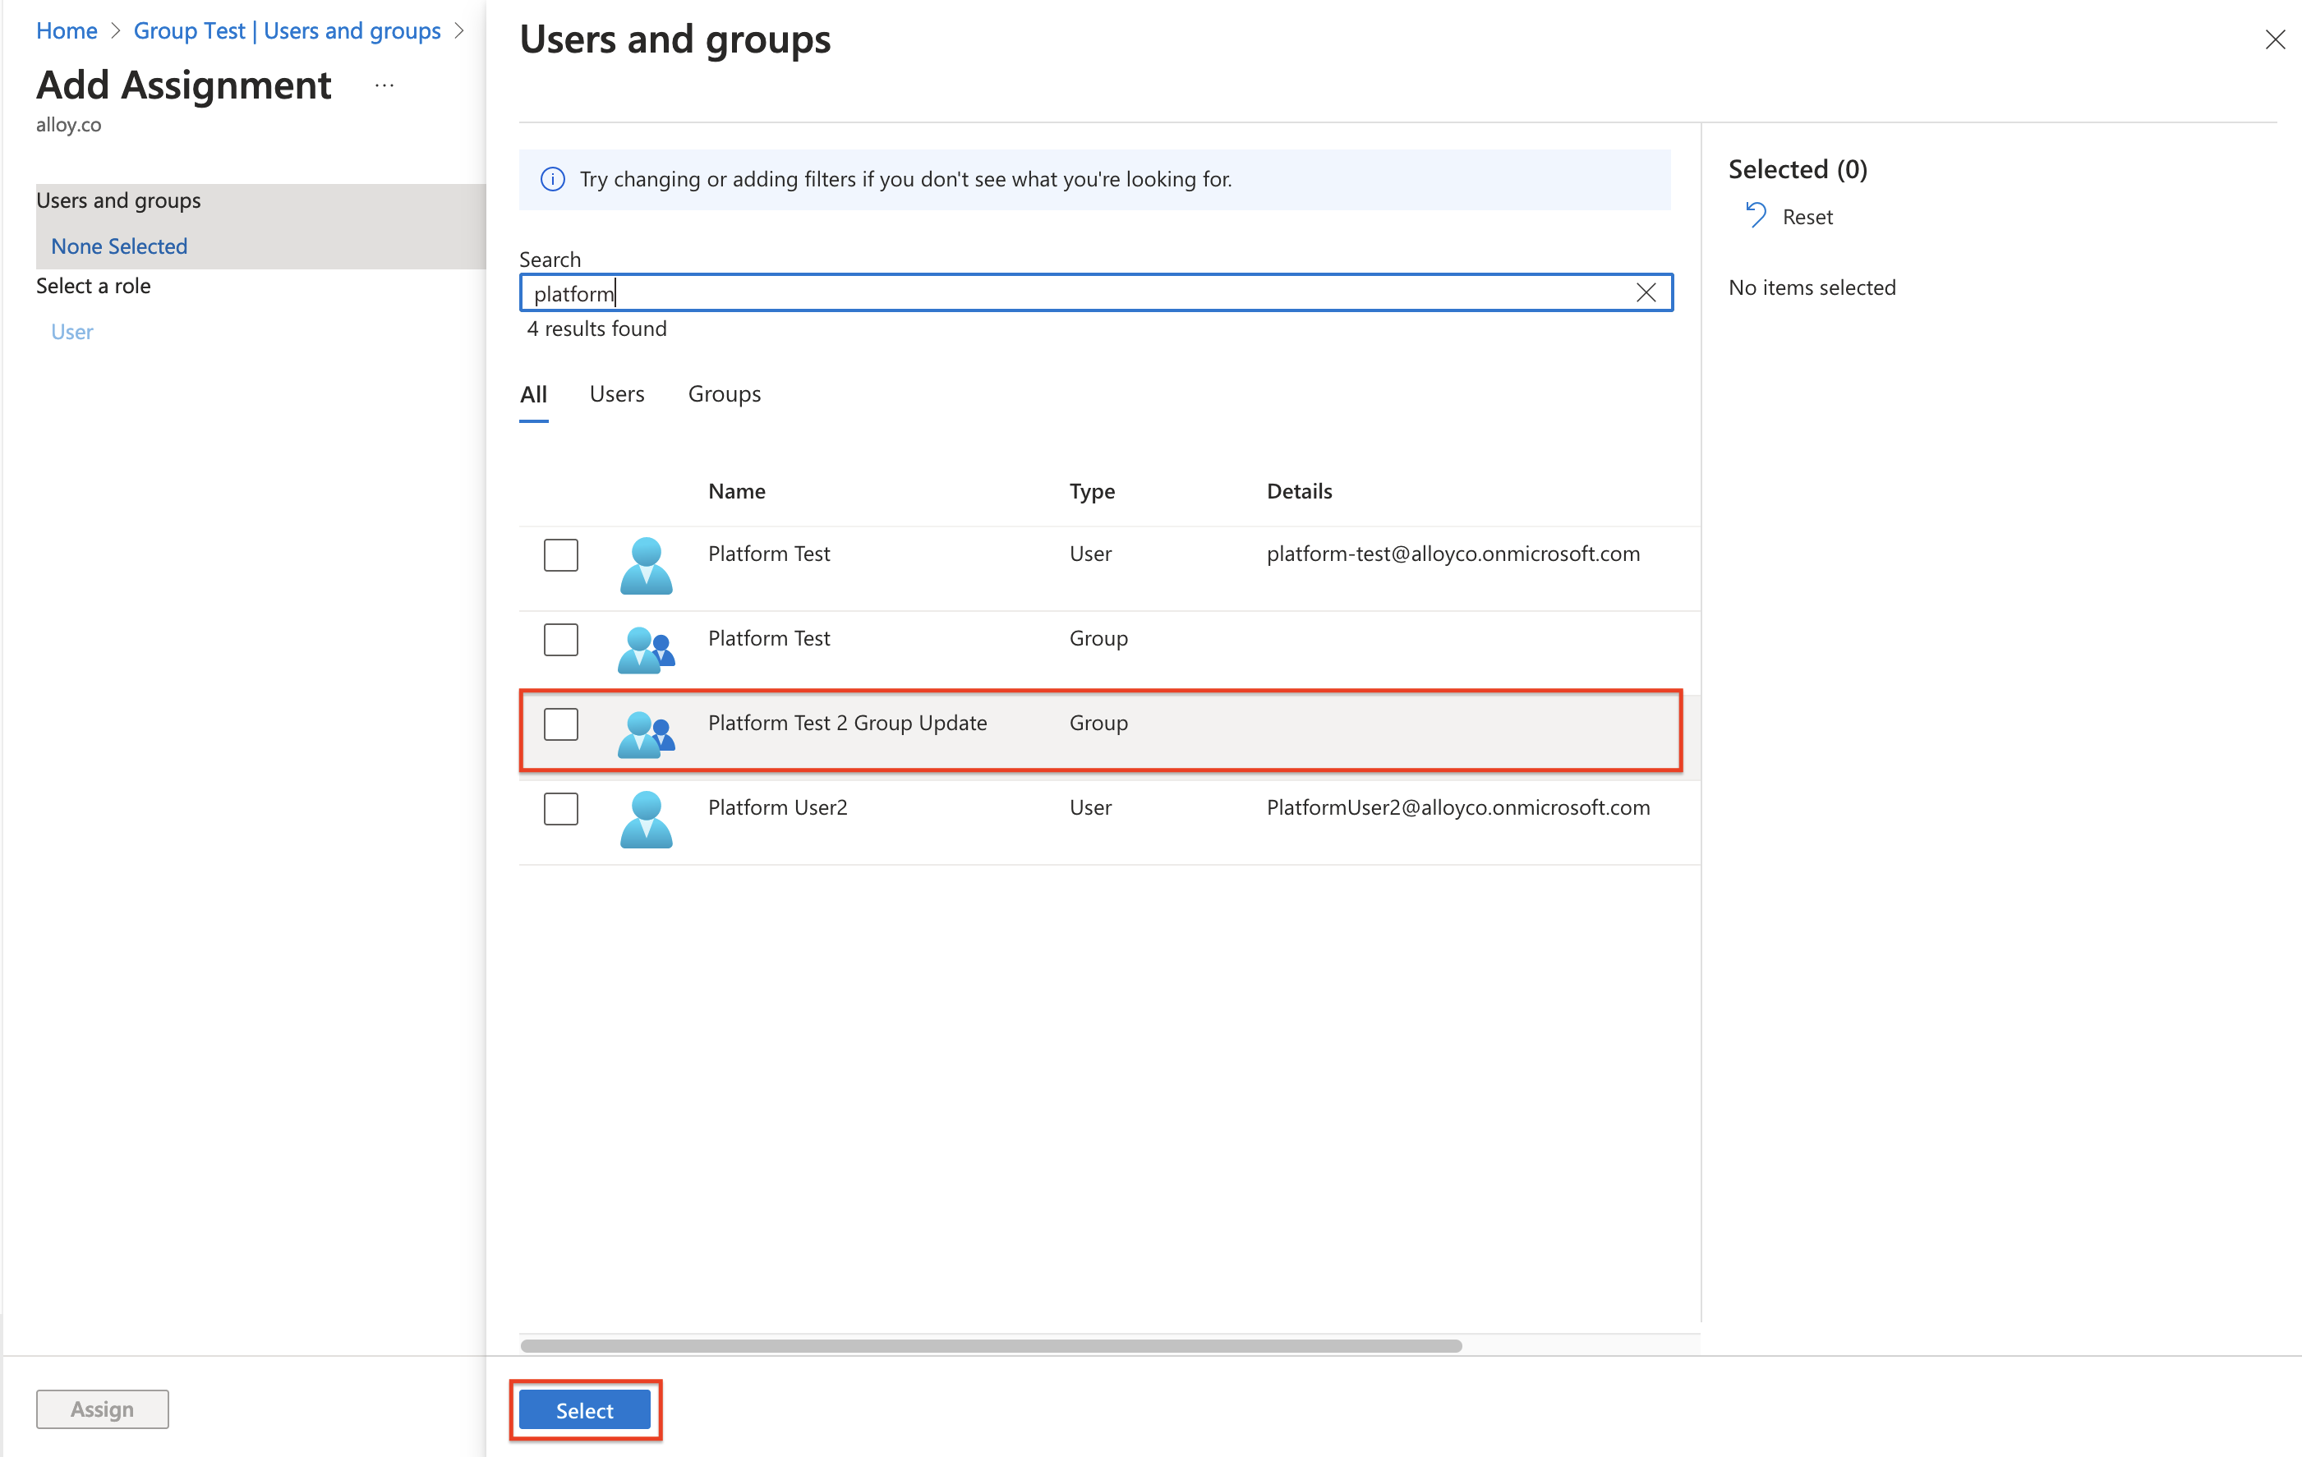Viewport: 2302px width, 1457px height.
Task: Click the horizontal scrollbar below results
Action: pyautogui.click(x=991, y=1345)
